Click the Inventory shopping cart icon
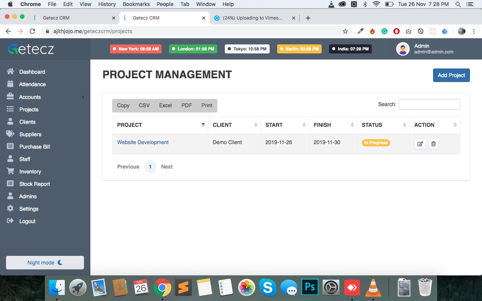 tap(11, 171)
